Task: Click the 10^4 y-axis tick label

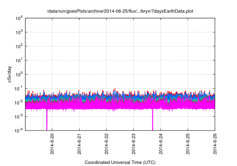Action: pos(19,18)
